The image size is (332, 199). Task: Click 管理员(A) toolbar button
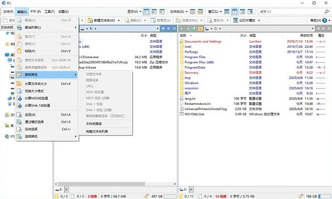(161, 20)
